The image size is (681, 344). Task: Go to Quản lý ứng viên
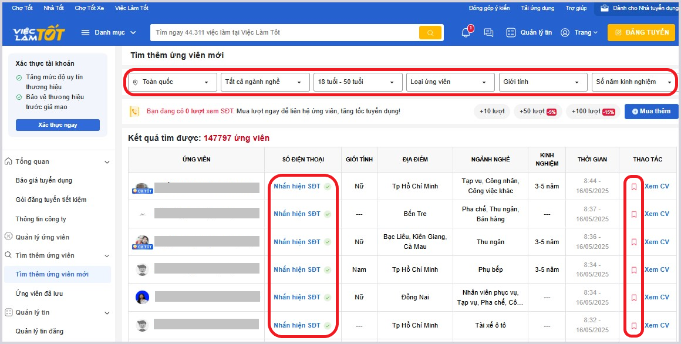pyautogui.click(x=42, y=237)
